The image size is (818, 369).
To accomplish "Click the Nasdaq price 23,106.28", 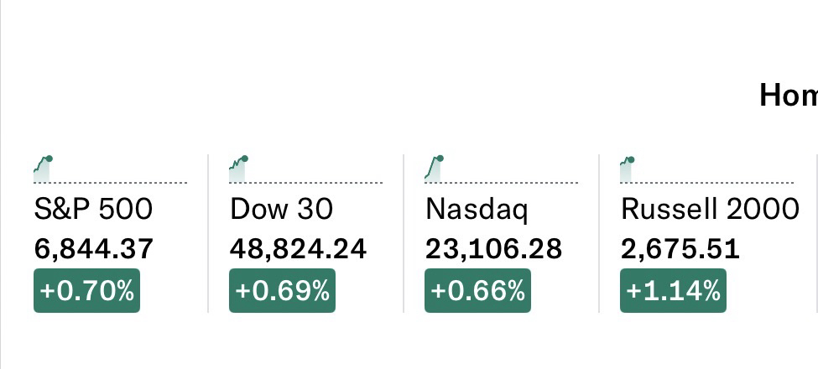I will click(493, 249).
